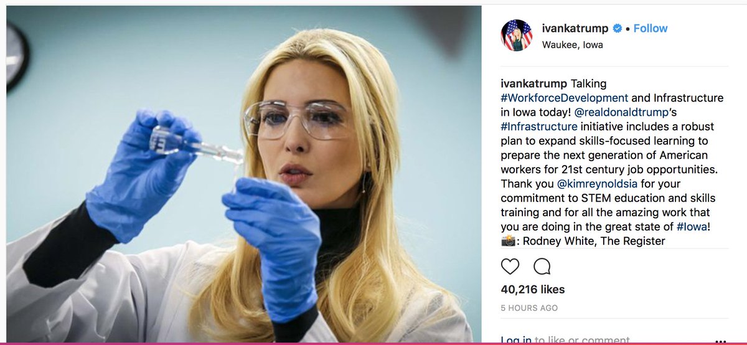The width and height of the screenshot is (747, 345).
Task: Open the #WorkforceDevelopment hashtag
Action: pos(565,98)
